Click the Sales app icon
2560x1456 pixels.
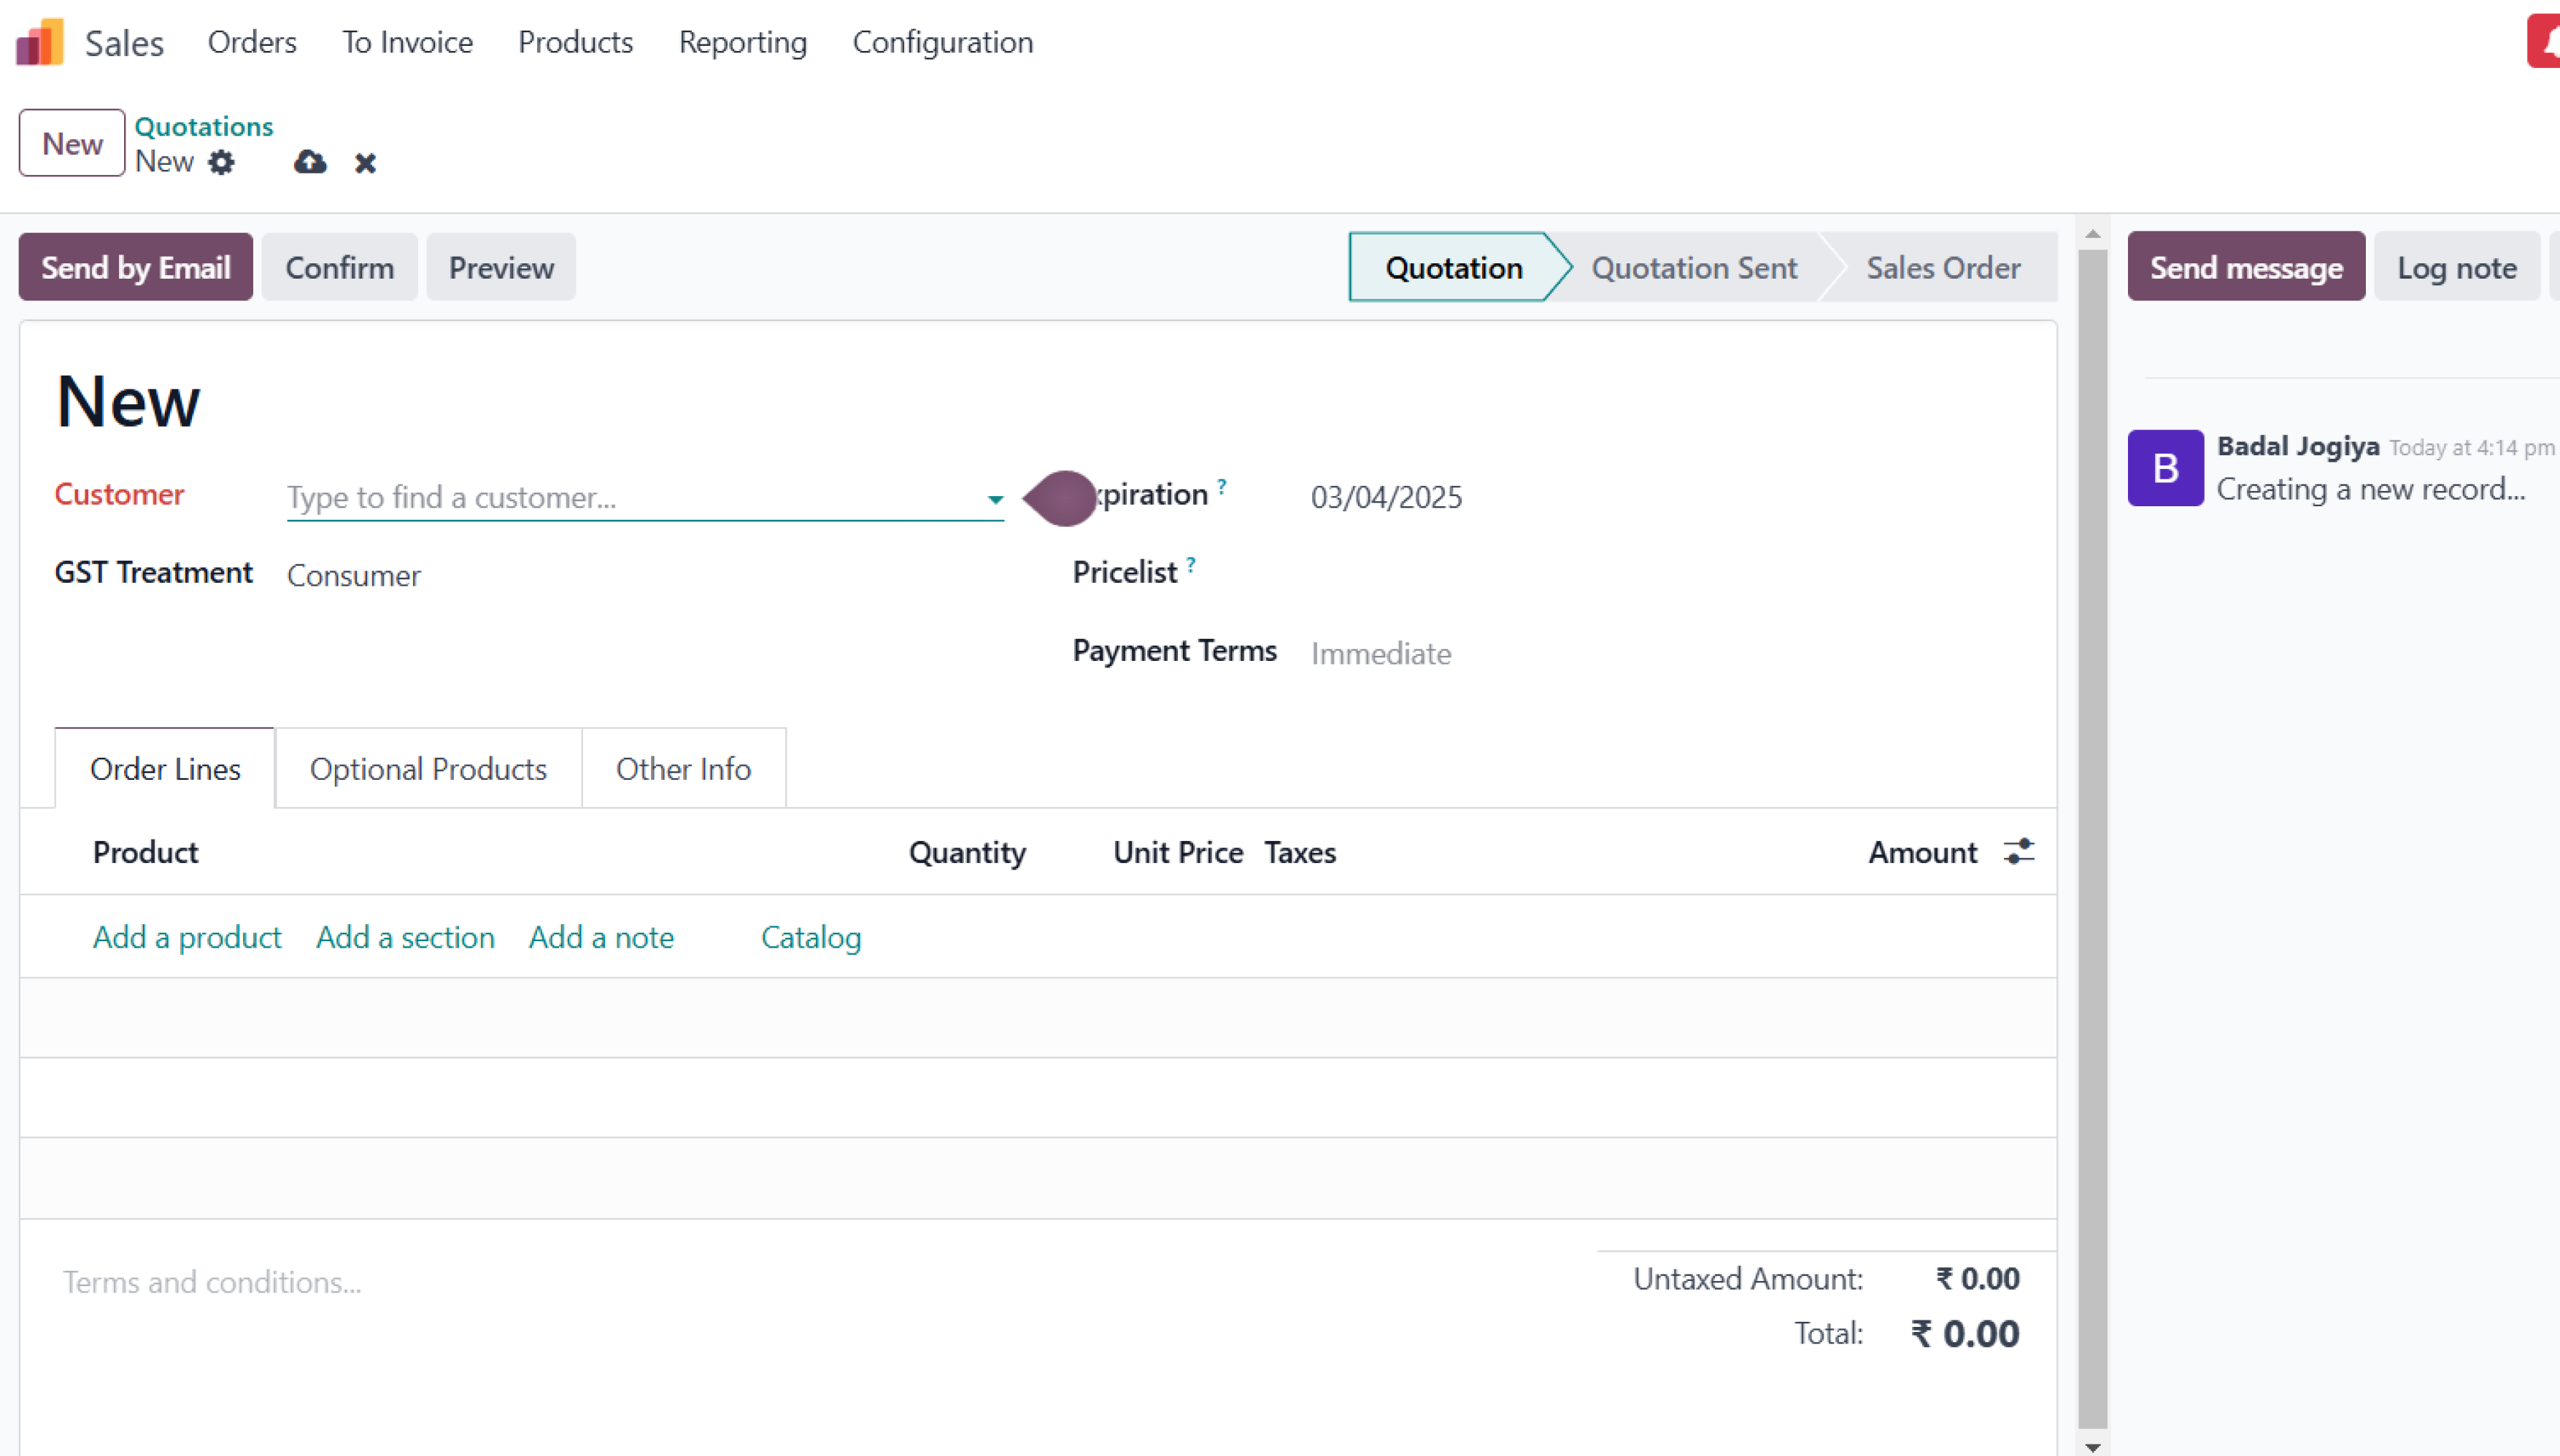[x=39, y=41]
